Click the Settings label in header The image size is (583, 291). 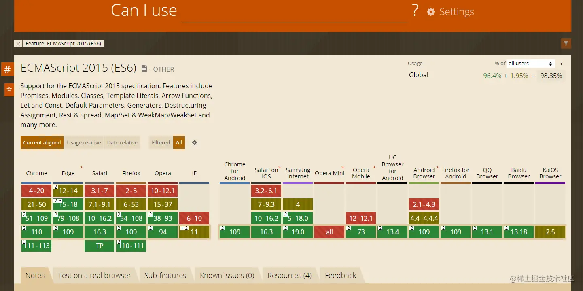456,12
